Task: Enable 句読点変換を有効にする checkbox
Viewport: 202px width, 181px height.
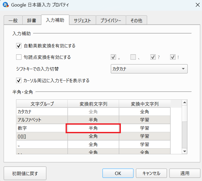Action: 19,57
